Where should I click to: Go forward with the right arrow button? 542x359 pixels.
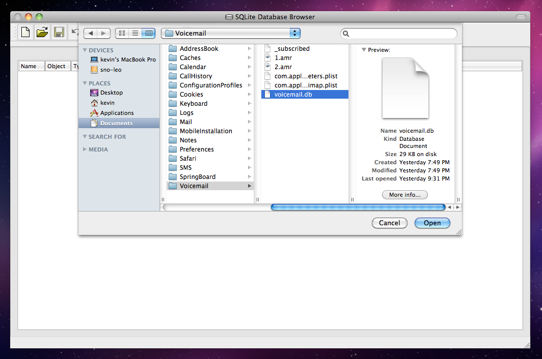[103, 33]
